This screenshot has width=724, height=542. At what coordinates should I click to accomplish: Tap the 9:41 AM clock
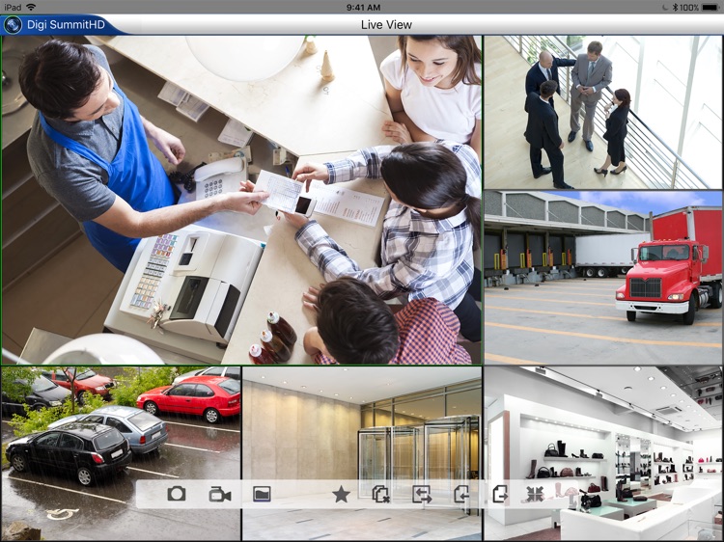coord(363,7)
